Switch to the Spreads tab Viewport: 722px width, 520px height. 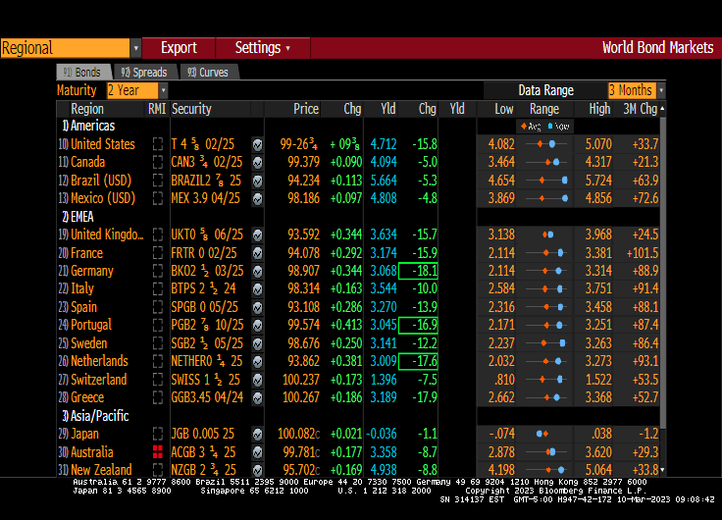point(143,72)
